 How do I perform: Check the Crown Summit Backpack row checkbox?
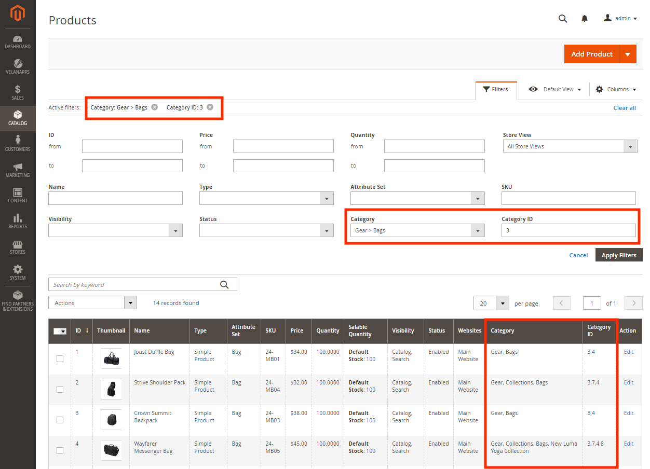pos(60,420)
